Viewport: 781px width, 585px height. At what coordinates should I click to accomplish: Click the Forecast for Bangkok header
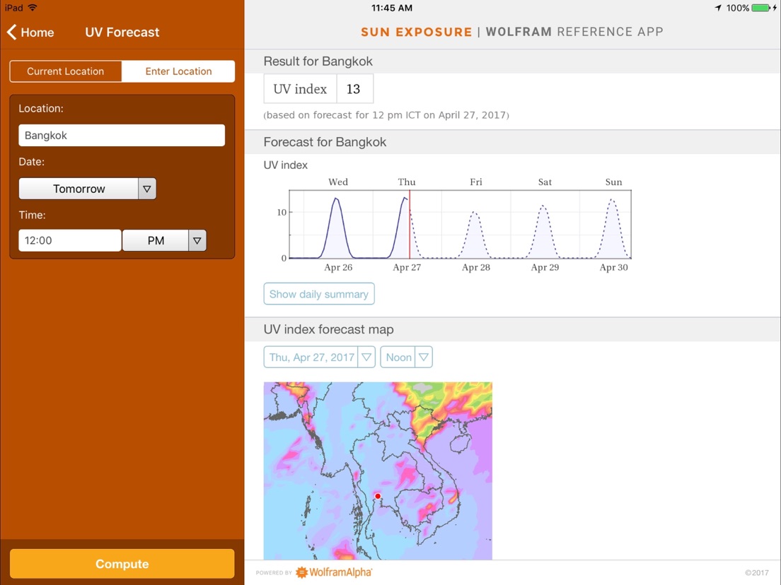pyautogui.click(x=325, y=142)
